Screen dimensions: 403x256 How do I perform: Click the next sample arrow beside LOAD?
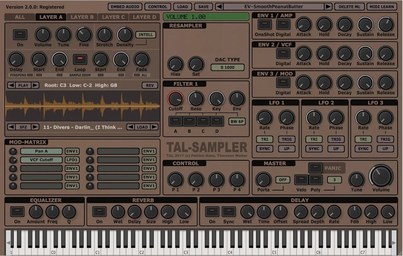154,127
